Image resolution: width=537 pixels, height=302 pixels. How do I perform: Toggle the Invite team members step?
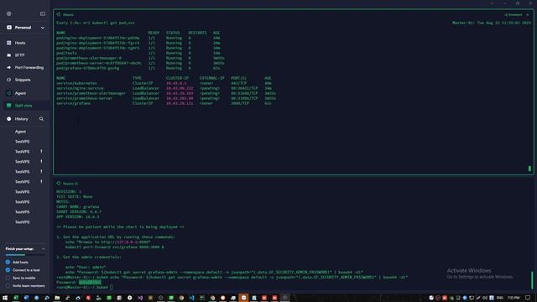tap(8, 286)
